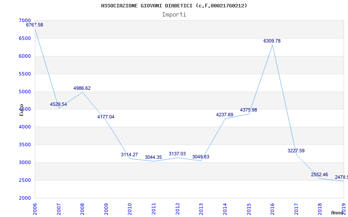Click the 6000 y-axis tick label
Viewport: 348px width, 217px height.
pos(25,56)
